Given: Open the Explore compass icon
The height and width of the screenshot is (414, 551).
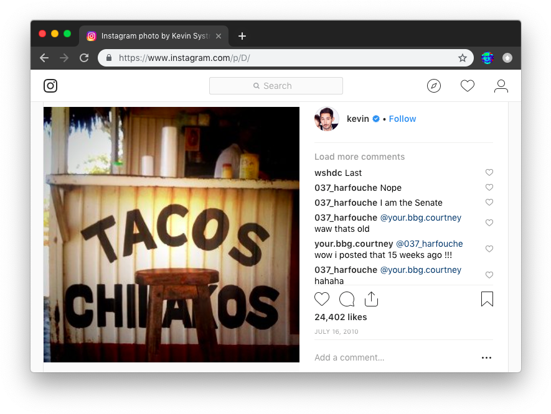Looking at the screenshot, I should coord(434,86).
